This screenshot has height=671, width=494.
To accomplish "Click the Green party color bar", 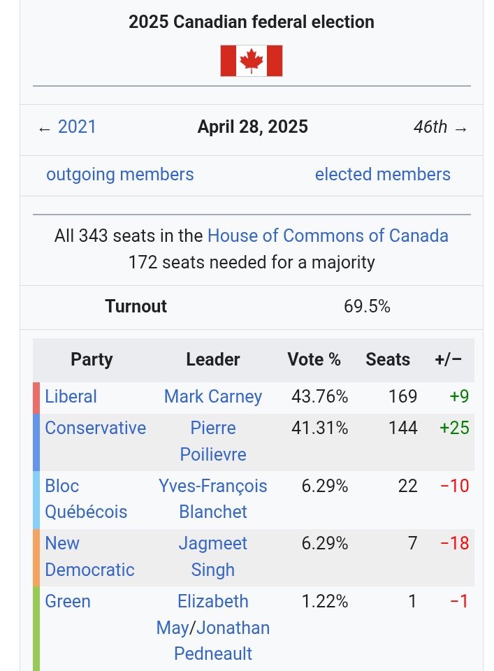I will tap(36, 628).
